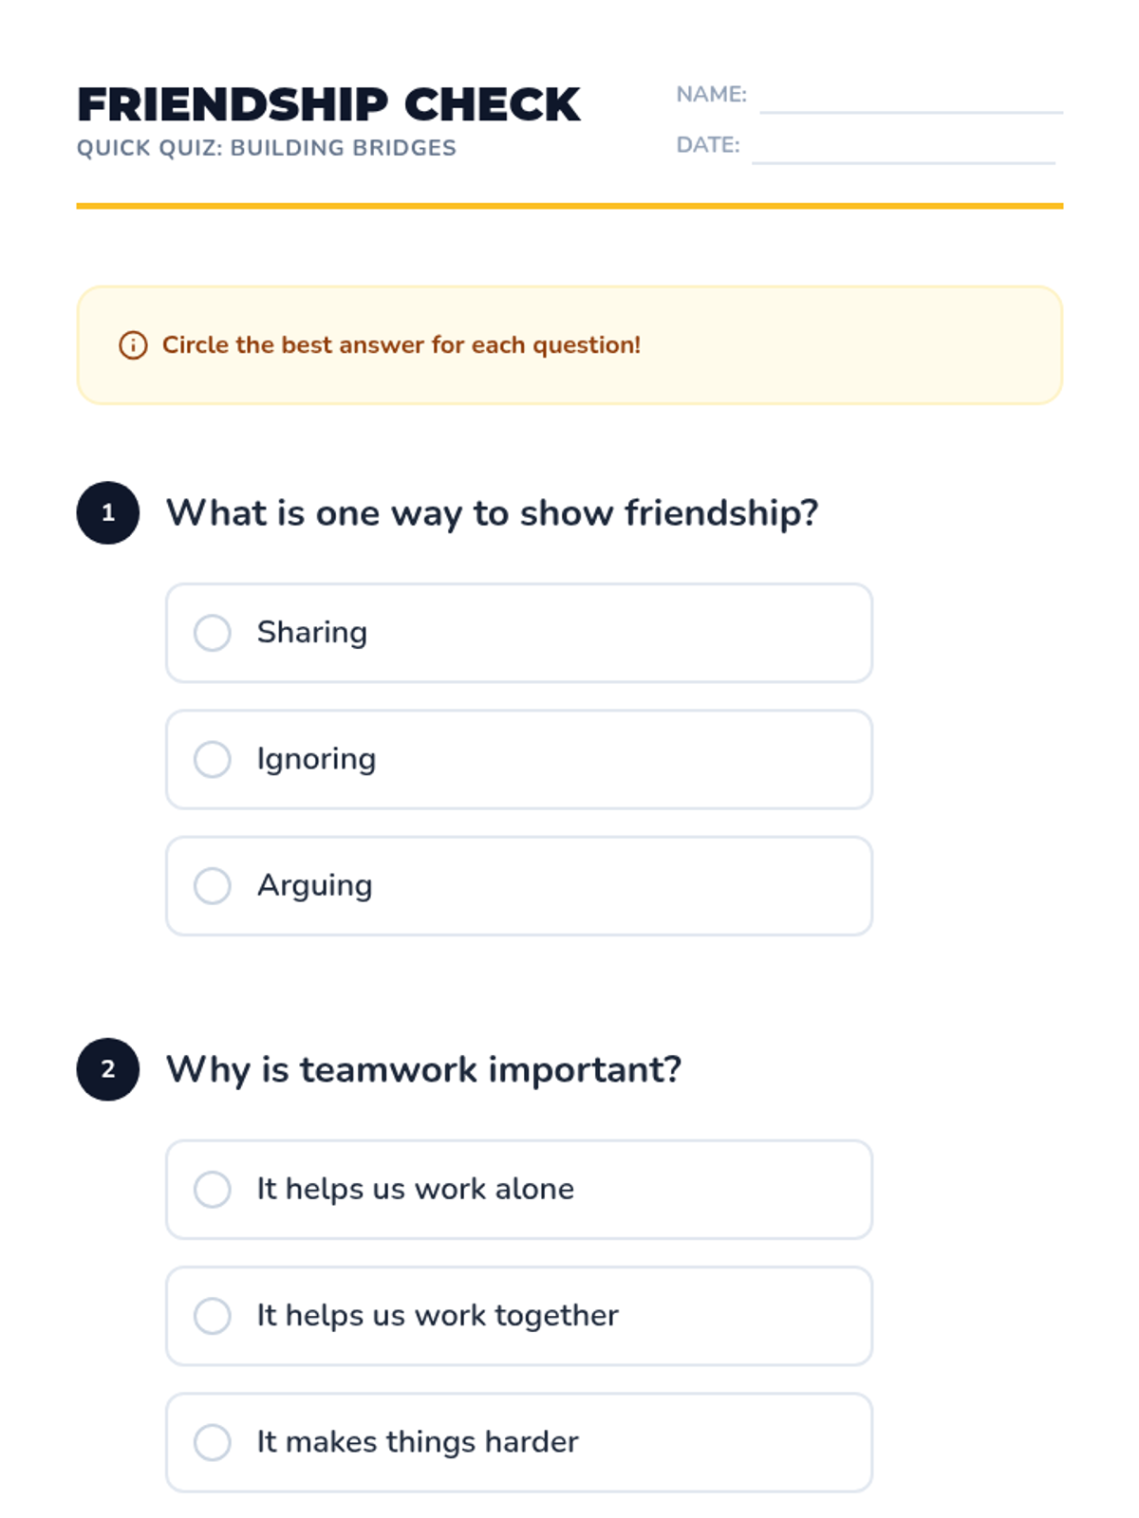Click the 'Quick Quiz: Building Bridges' subtitle

pyautogui.click(x=267, y=148)
